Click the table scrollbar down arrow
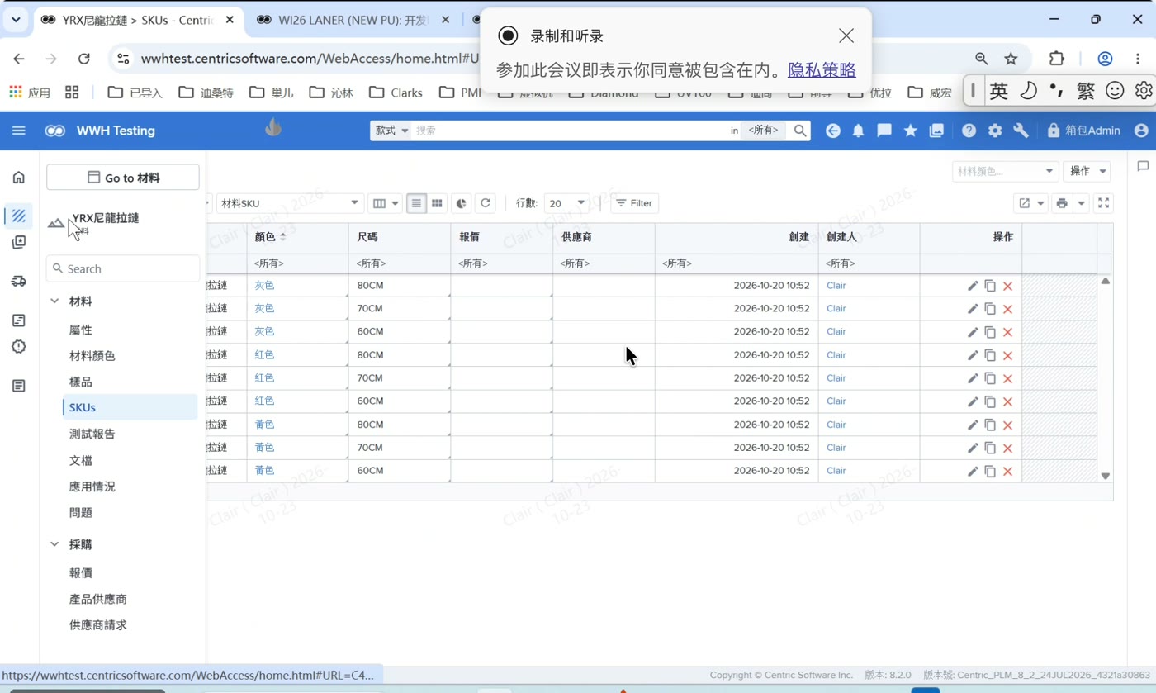 pos(1106,477)
